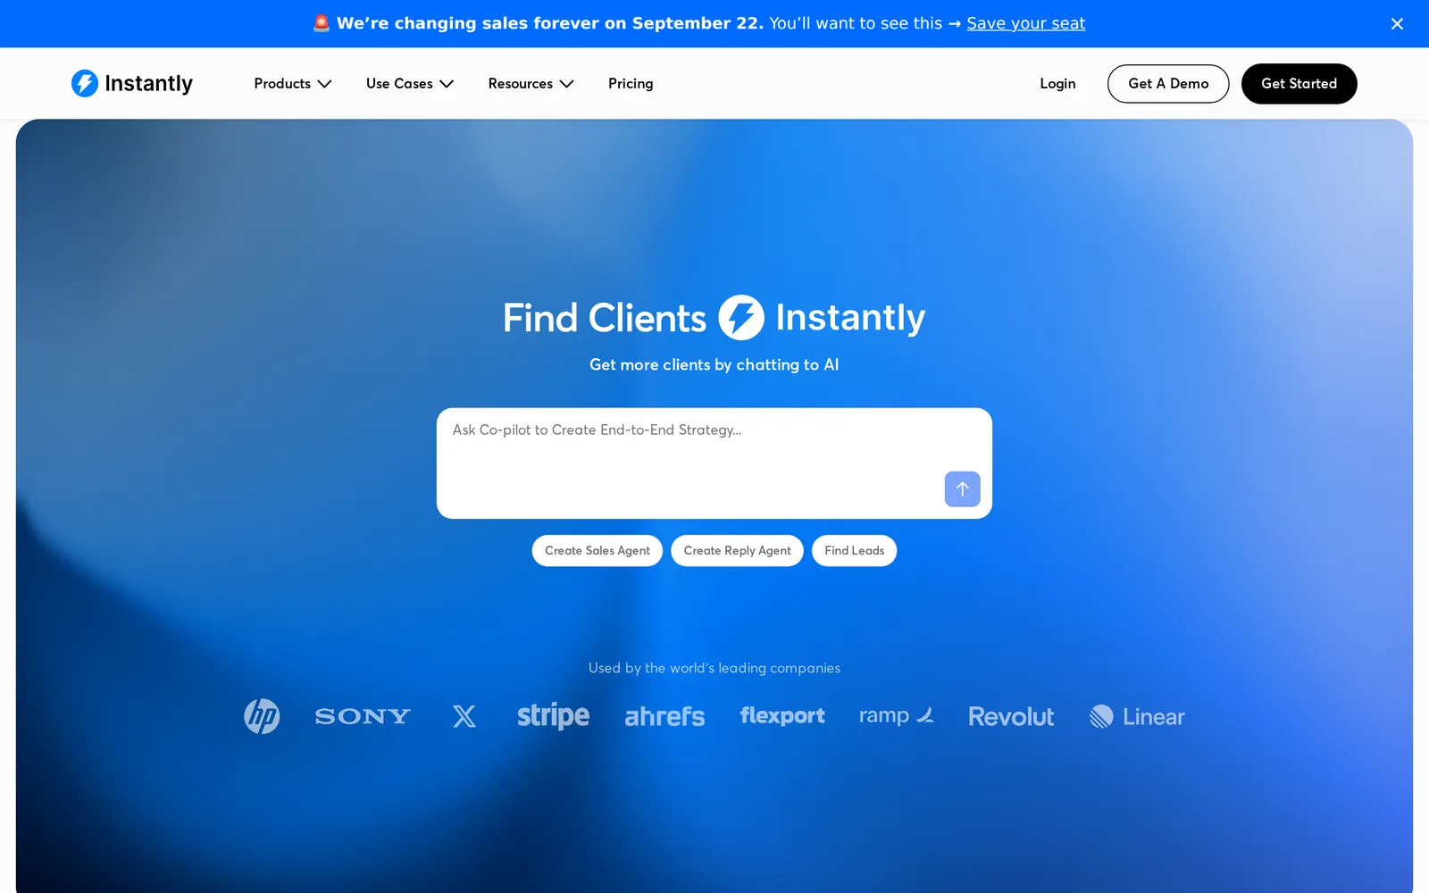
Task: Click the Get Started button
Action: click(x=1299, y=84)
